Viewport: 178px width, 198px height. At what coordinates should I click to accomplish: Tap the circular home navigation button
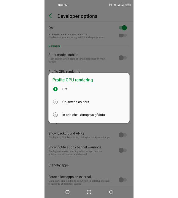click(x=89, y=192)
